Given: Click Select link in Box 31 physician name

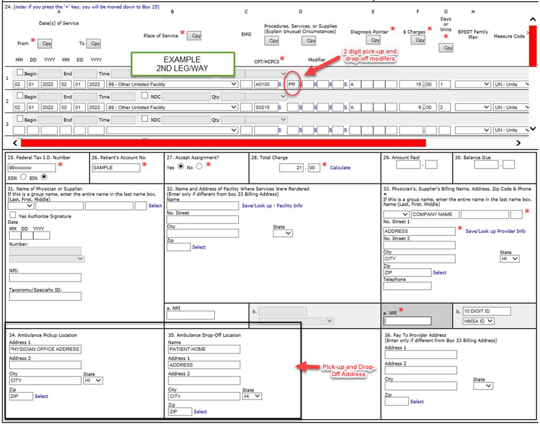Looking at the screenshot, I should coord(155,206).
